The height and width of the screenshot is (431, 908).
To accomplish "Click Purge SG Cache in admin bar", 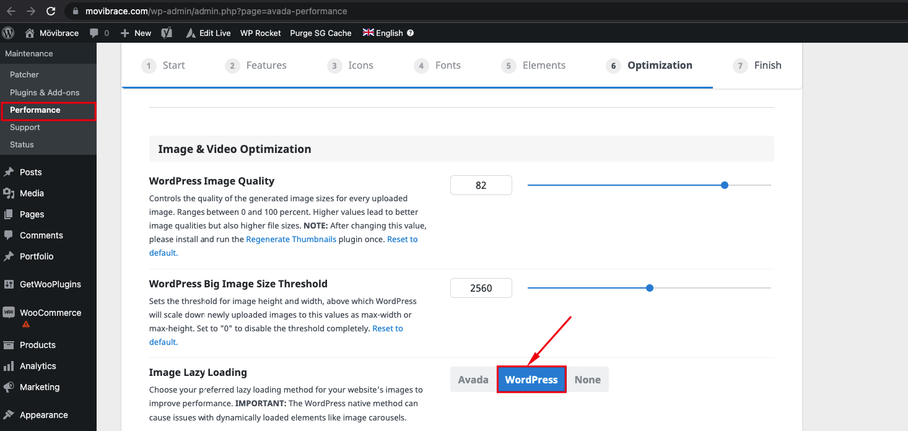I will (321, 33).
